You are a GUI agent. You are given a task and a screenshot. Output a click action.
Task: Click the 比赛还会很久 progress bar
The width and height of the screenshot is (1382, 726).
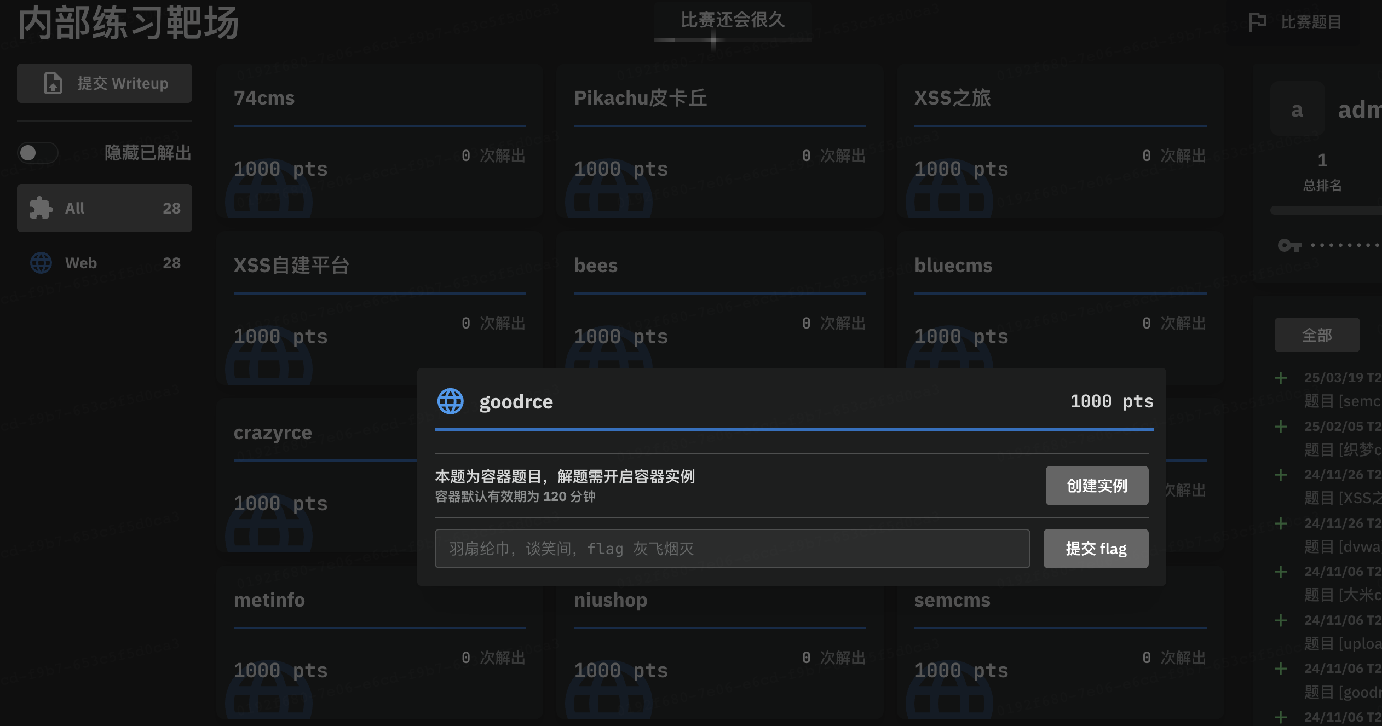click(x=732, y=39)
